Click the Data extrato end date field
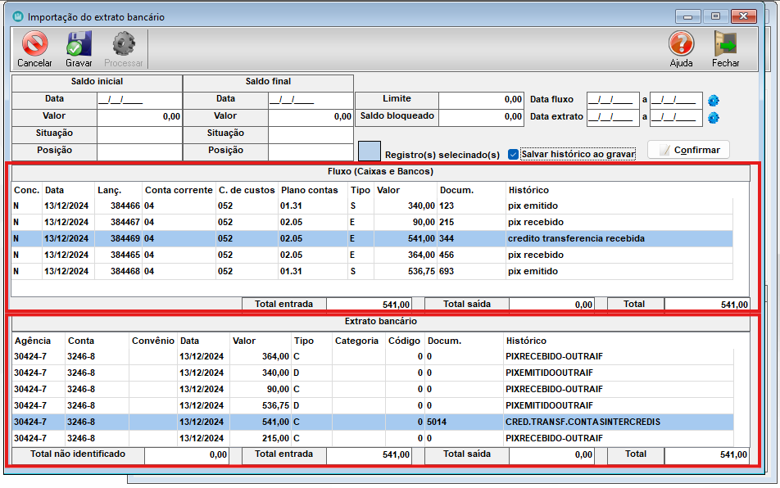Screen dimensions: 780x488 [676, 117]
